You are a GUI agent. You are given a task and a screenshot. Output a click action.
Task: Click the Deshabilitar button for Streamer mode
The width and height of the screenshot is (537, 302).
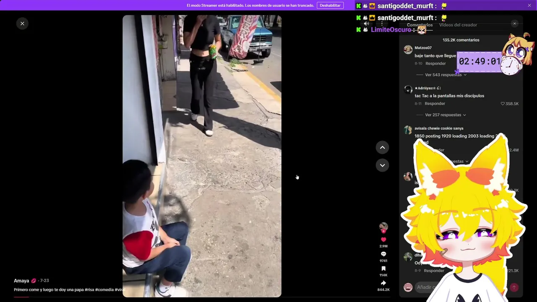[x=330, y=5]
